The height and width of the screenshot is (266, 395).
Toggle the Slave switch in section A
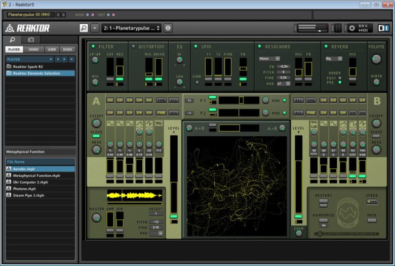[x=96, y=136]
